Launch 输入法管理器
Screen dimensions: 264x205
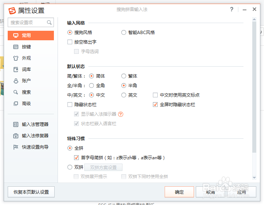[x=31, y=124]
